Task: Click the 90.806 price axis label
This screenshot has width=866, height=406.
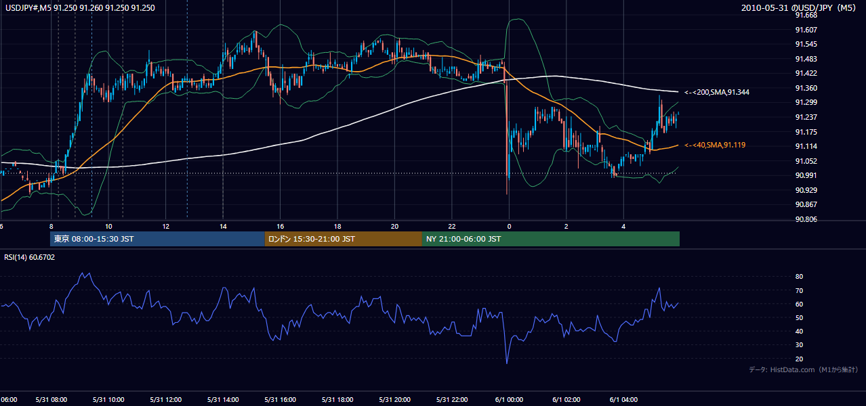Action: [x=806, y=219]
